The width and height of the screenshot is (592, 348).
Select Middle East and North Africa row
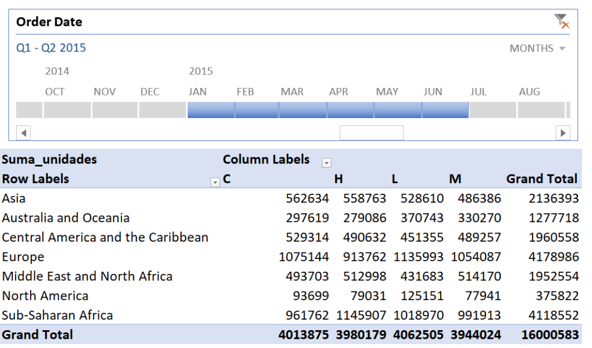tap(87, 276)
